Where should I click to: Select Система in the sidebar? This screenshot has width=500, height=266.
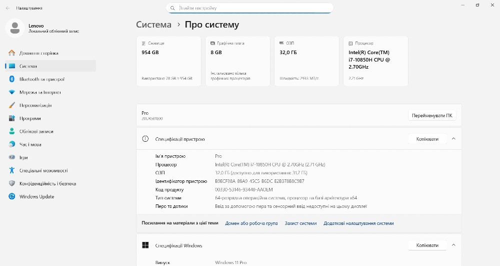tap(50, 66)
